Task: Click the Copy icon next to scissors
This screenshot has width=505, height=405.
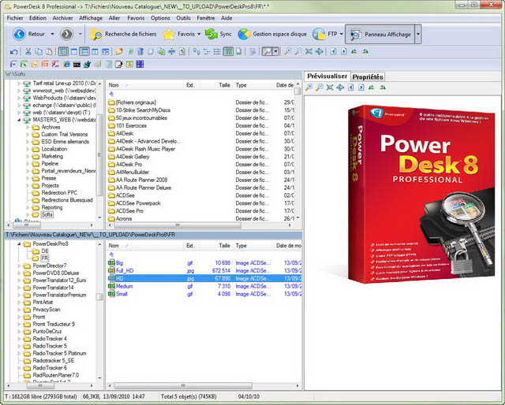Action: point(39,51)
